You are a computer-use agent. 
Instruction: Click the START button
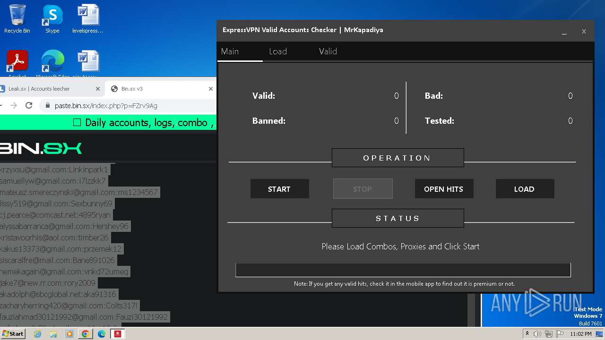click(x=279, y=189)
